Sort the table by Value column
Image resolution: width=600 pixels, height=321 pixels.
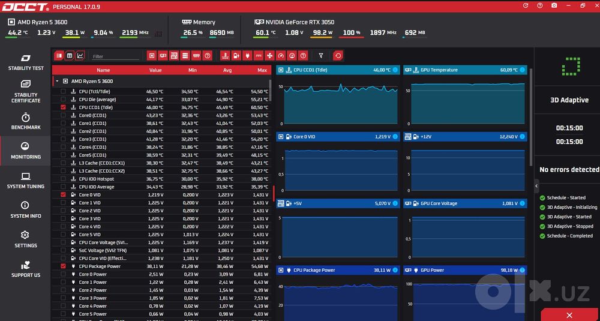click(x=155, y=70)
